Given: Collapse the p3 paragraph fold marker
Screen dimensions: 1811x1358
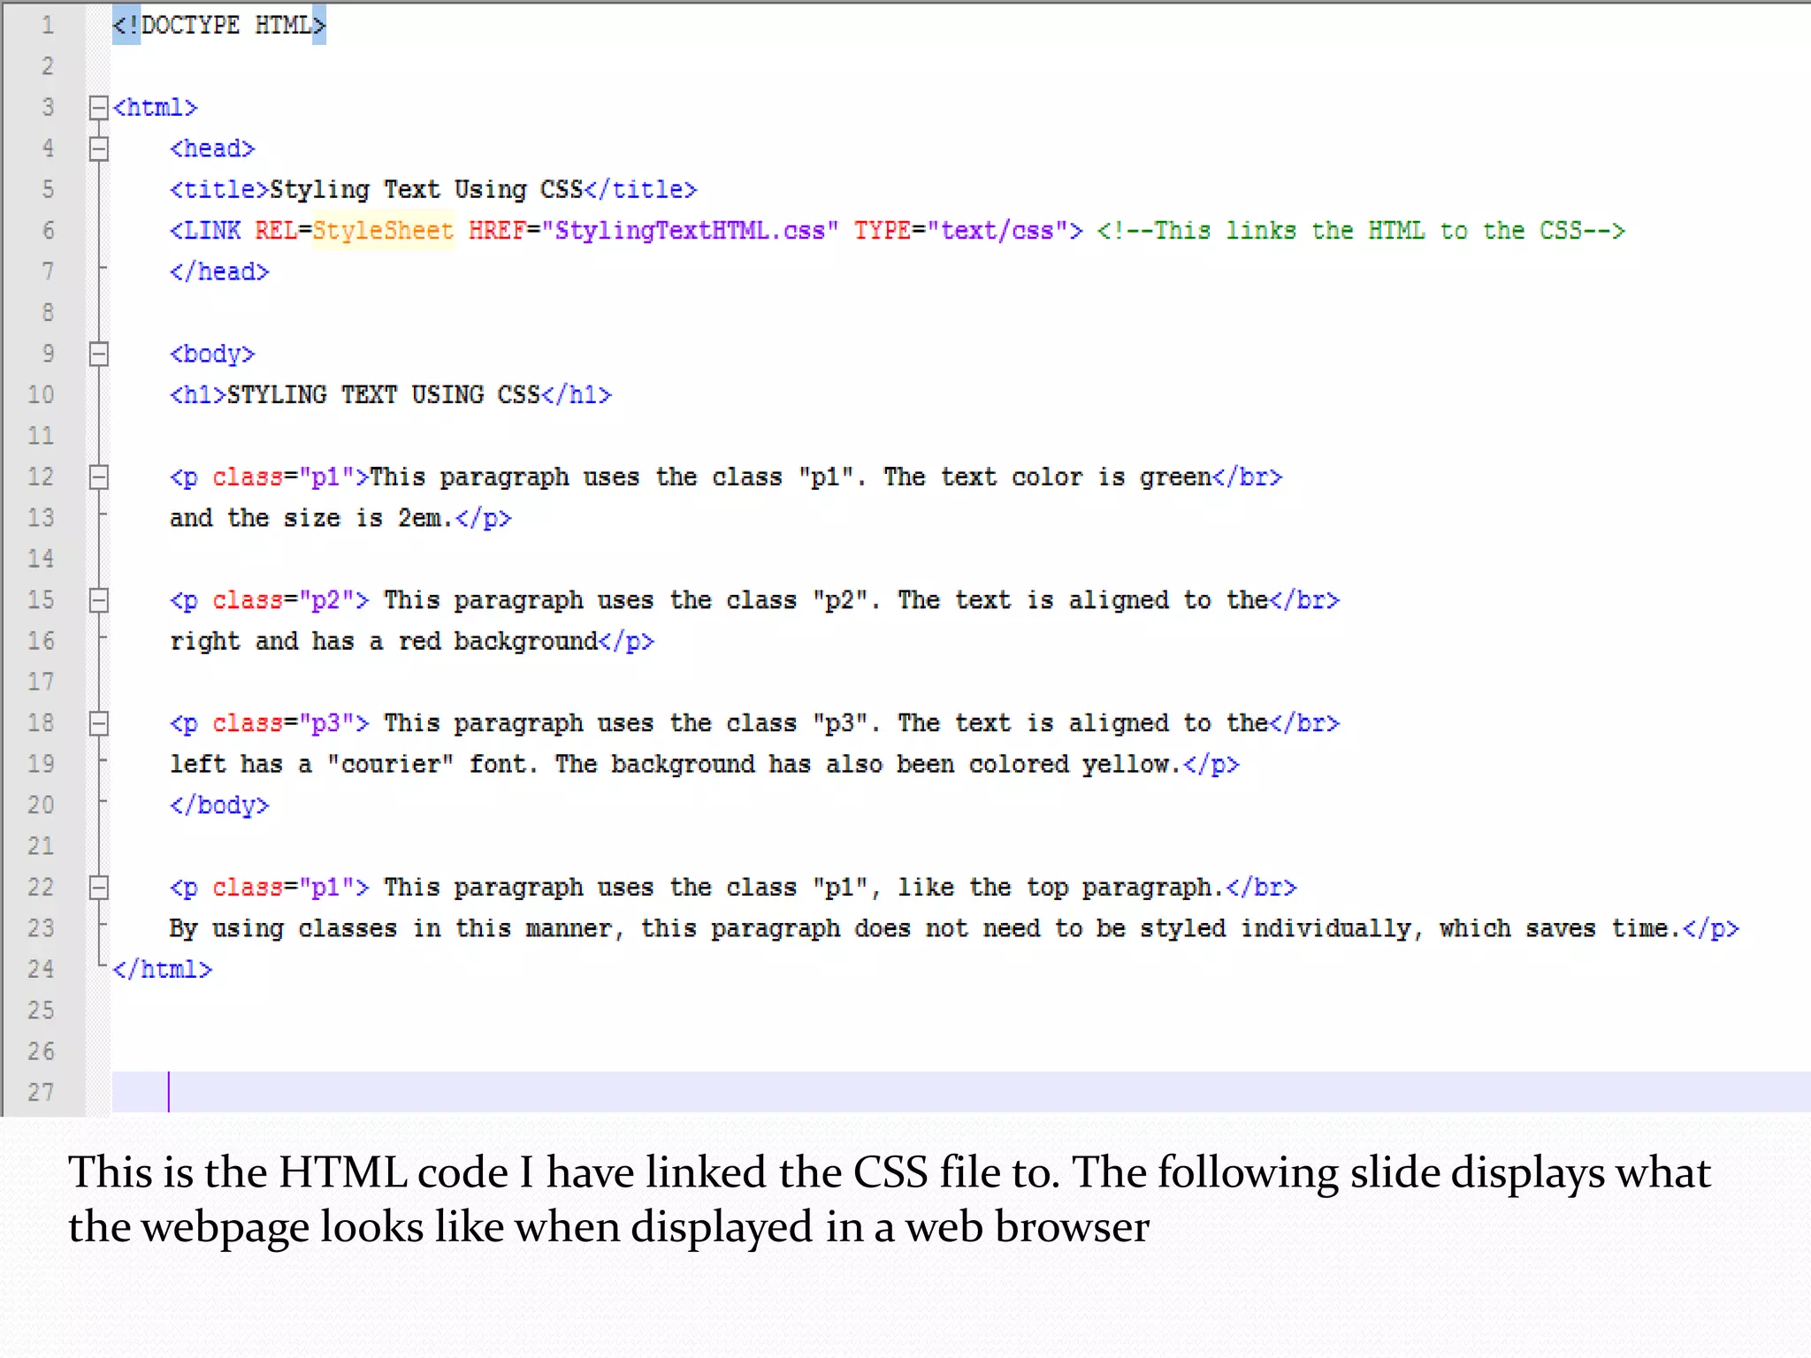Looking at the screenshot, I should tap(98, 723).
